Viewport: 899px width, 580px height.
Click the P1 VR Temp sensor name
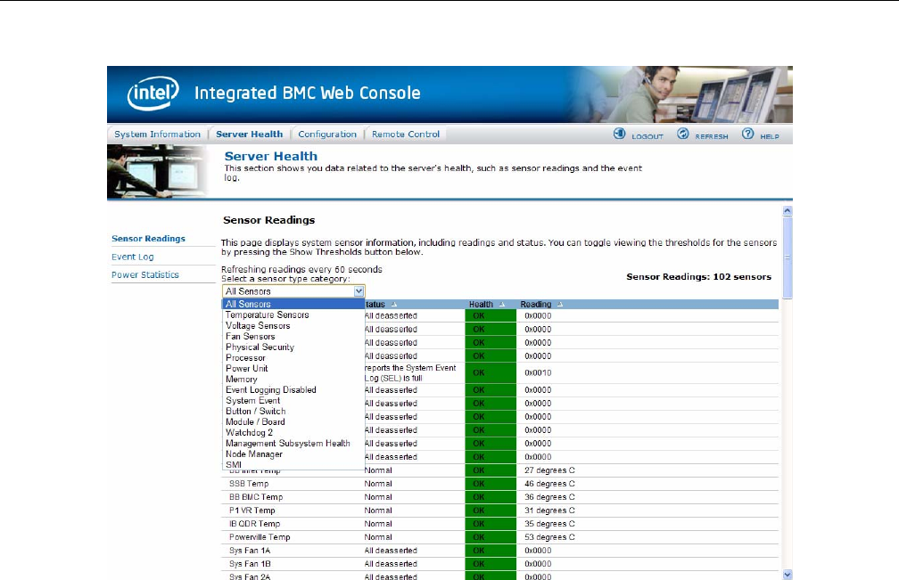(252, 511)
